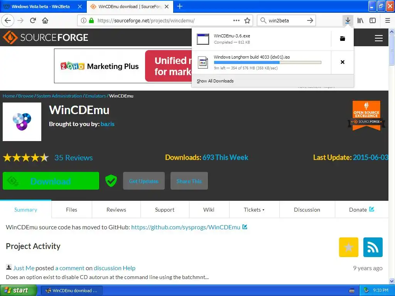
Task: Open the 35 Reviews link
Action: click(x=74, y=158)
